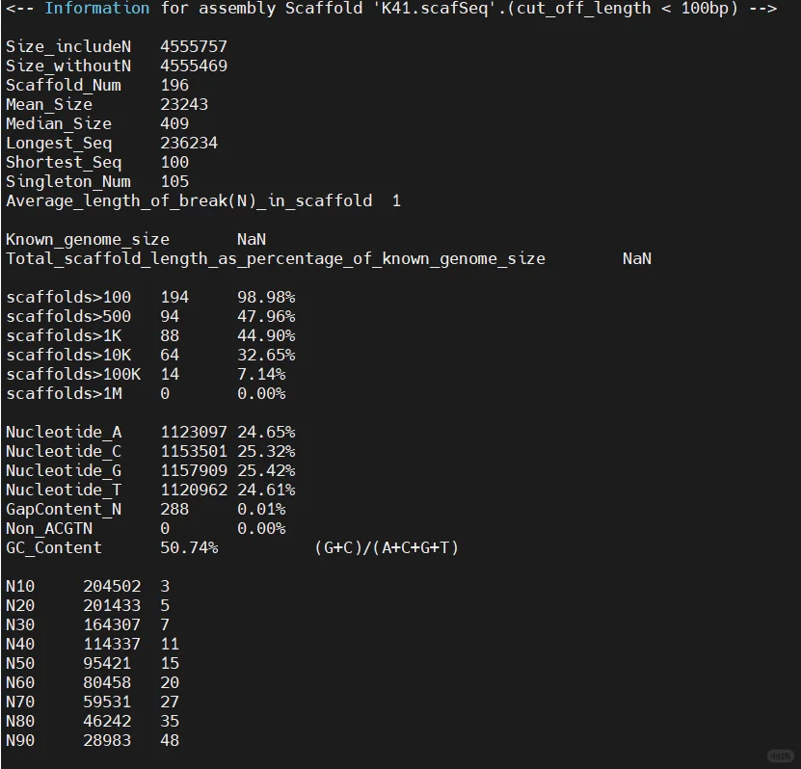Select the 'scaffolds>1K' row label
Image resolution: width=801 pixels, height=769 pixels.
(64, 336)
